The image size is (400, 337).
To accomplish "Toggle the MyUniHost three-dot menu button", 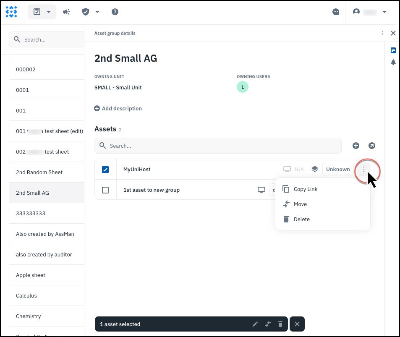I will (364, 170).
